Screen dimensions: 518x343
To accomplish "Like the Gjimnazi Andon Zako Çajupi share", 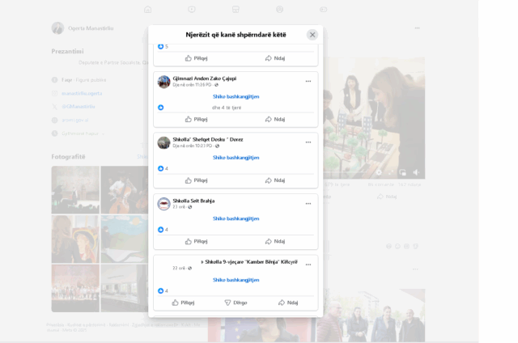I will click(x=196, y=119).
